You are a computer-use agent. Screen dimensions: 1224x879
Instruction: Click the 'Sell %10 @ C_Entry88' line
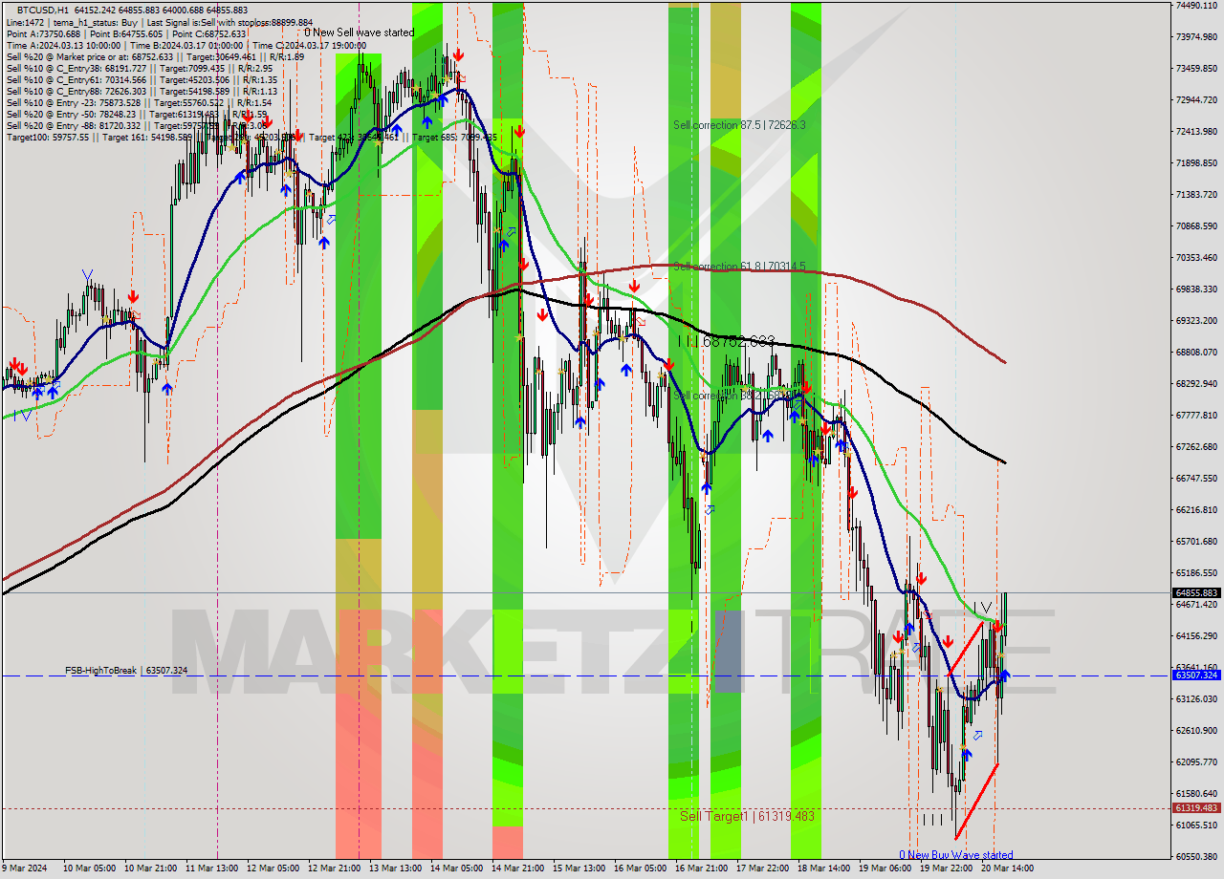coord(142,91)
